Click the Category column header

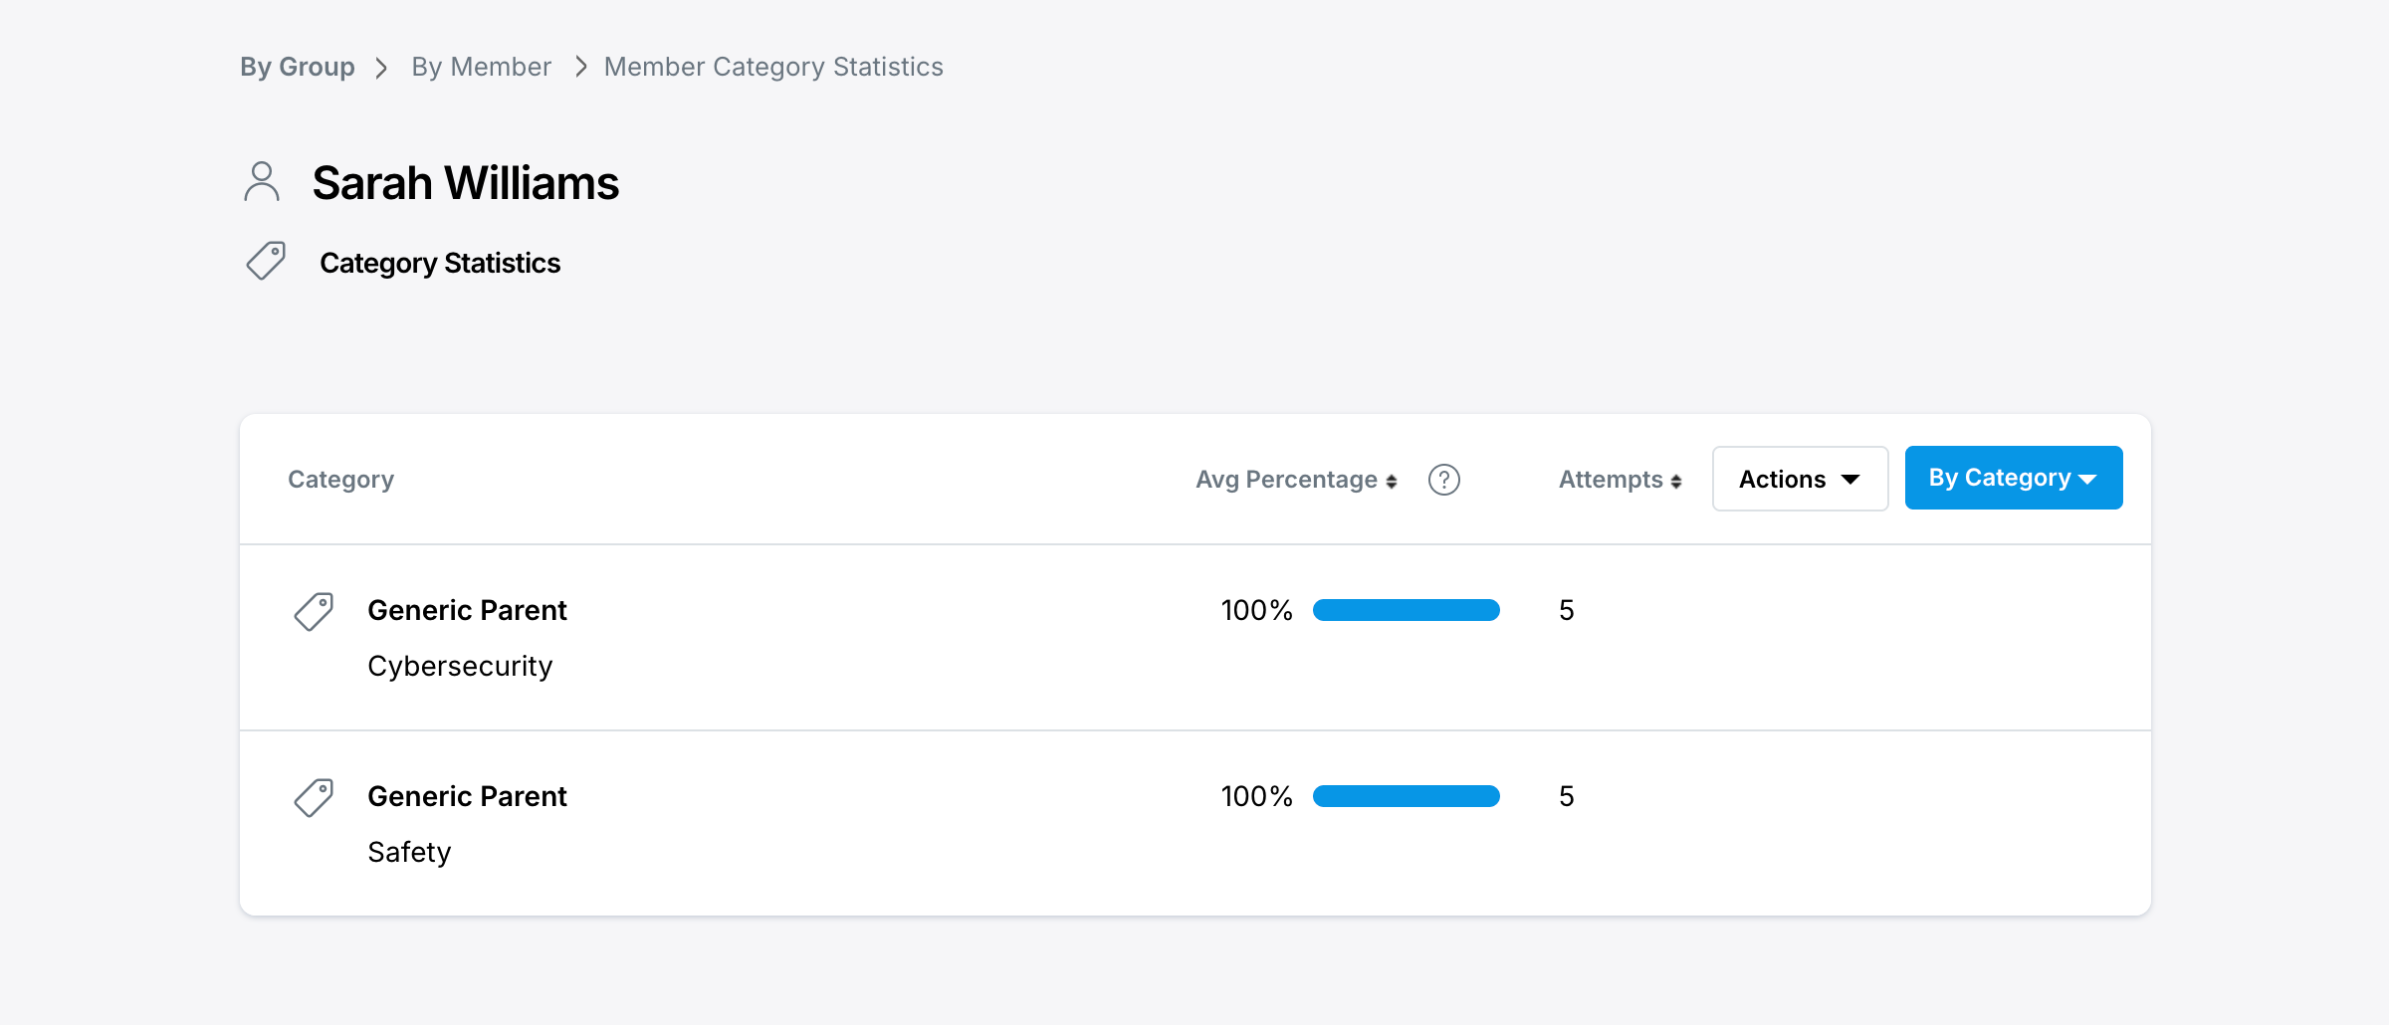[x=340, y=480]
